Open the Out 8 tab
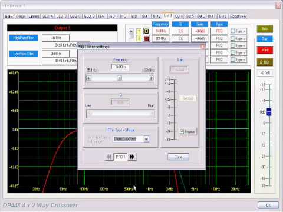The height and width of the screenshot is (212, 283). [x=223, y=16]
